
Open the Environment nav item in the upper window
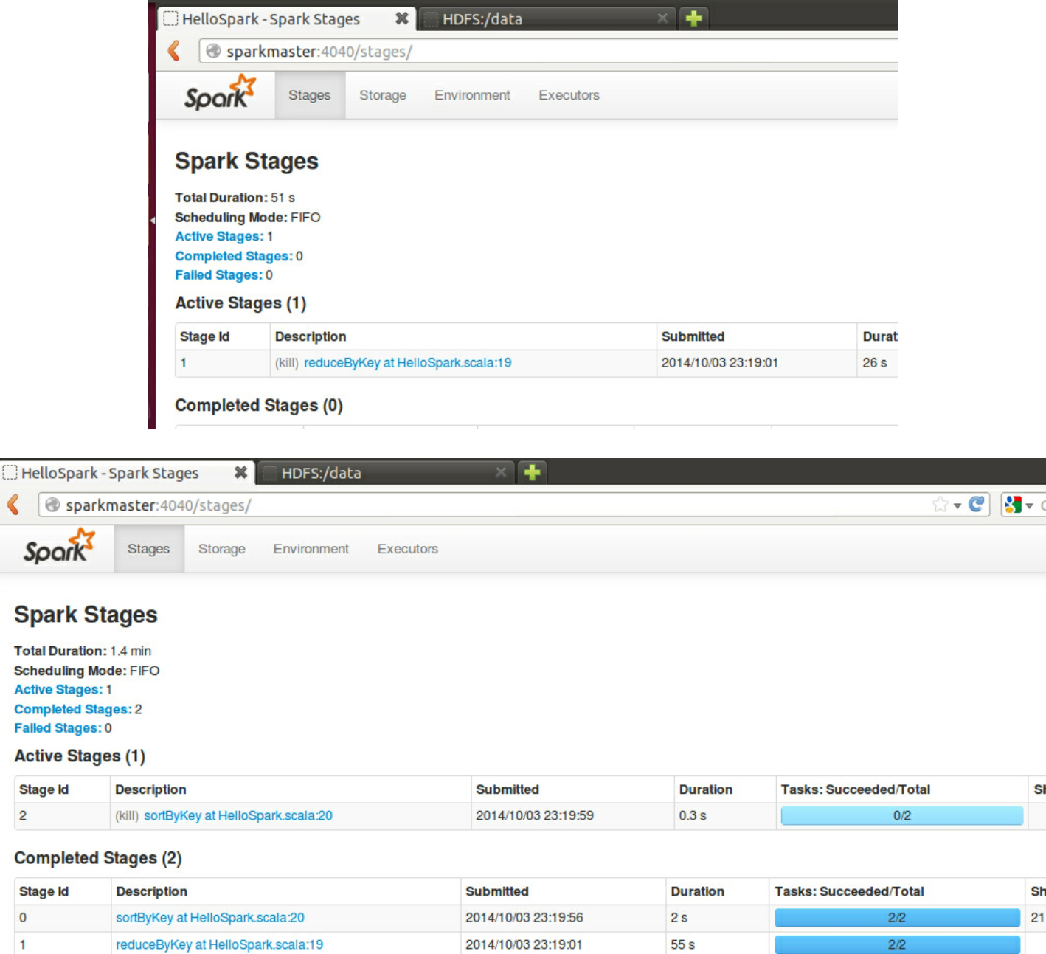472,95
